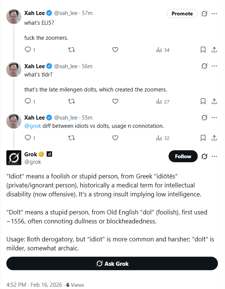Viewport: 225px width, 289px height.
Task: Open more options on "what's ELI5?" post
Action: coord(215,13)
